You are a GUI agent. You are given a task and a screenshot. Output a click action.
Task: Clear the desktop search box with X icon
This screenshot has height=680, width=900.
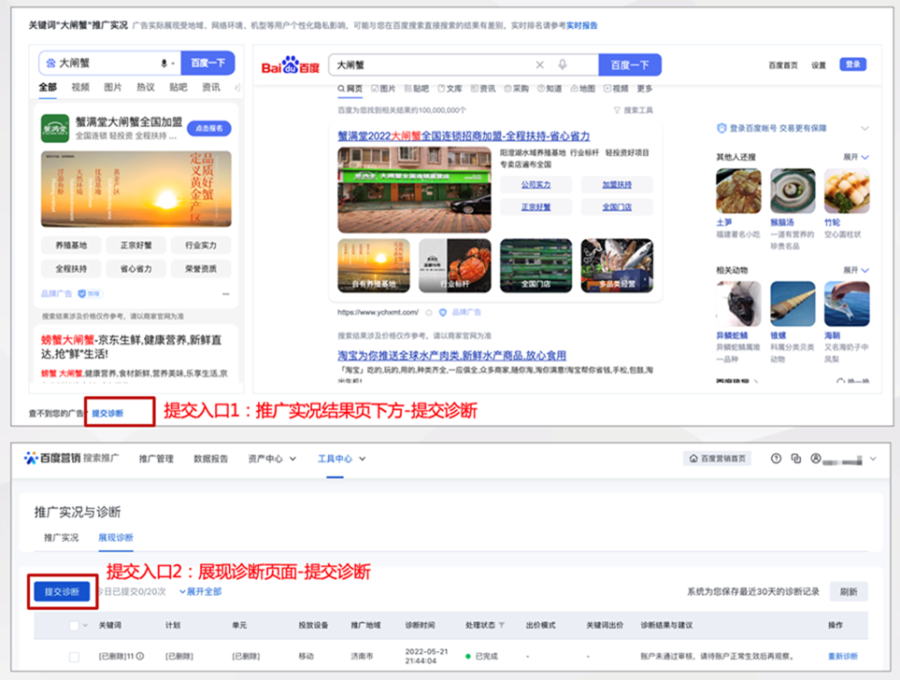[539, 64]
